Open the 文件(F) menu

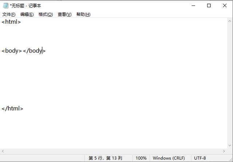[9, 15]
